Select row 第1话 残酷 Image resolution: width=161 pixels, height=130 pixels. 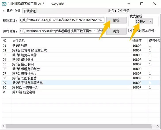(81, 46)
